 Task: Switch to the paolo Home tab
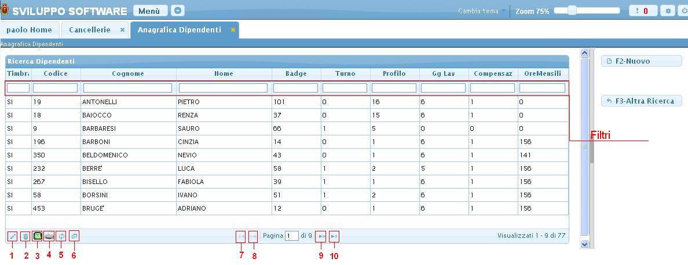tap(29, 30)
